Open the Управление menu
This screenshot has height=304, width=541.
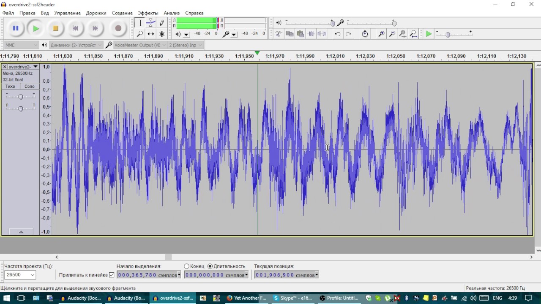pyautogui.click(x=67, y=13)
